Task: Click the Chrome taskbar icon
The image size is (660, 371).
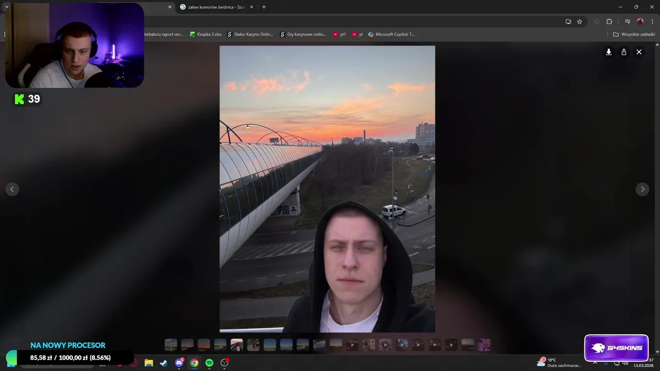Action: coord(194,363)
